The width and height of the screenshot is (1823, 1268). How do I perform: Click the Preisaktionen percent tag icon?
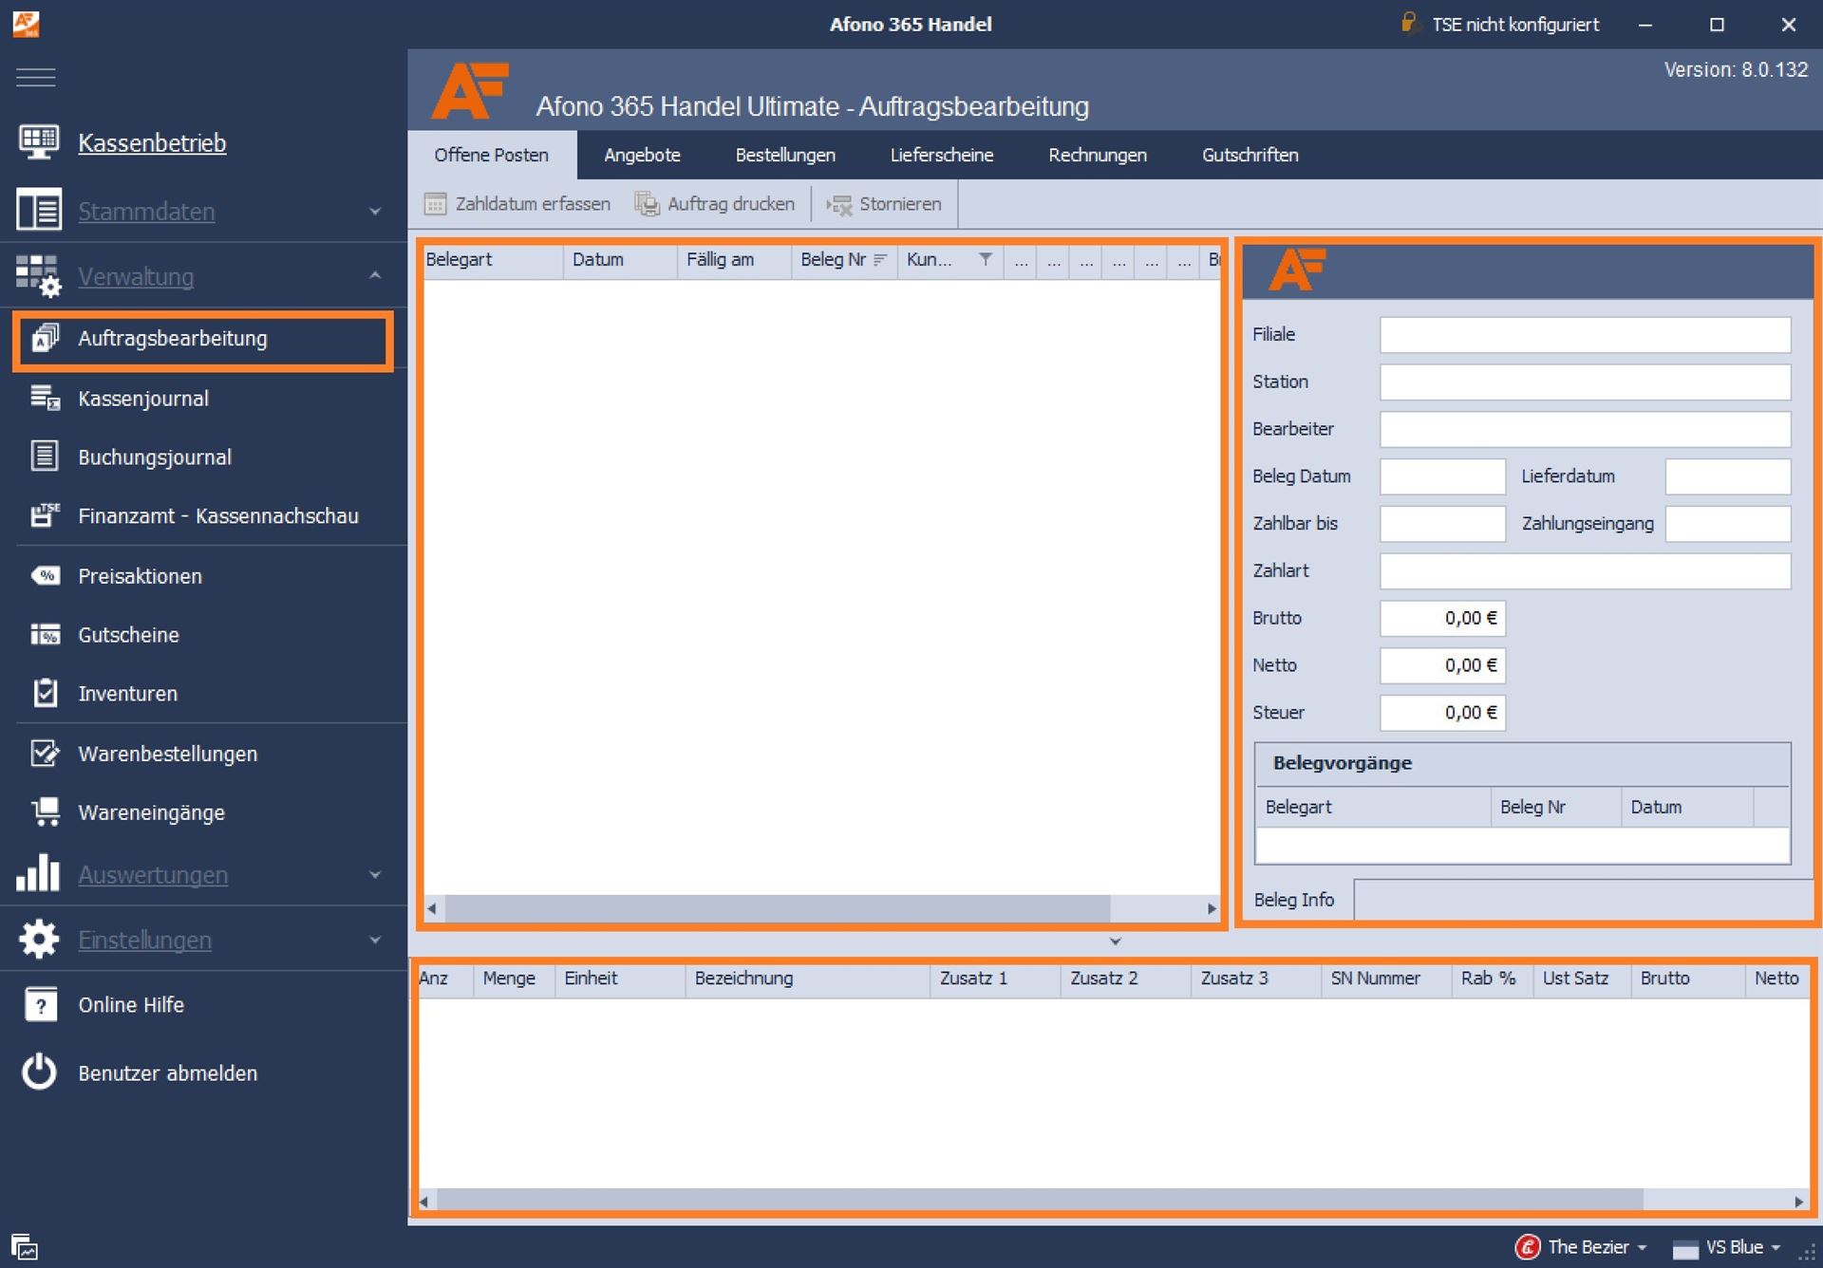[45, 576]
